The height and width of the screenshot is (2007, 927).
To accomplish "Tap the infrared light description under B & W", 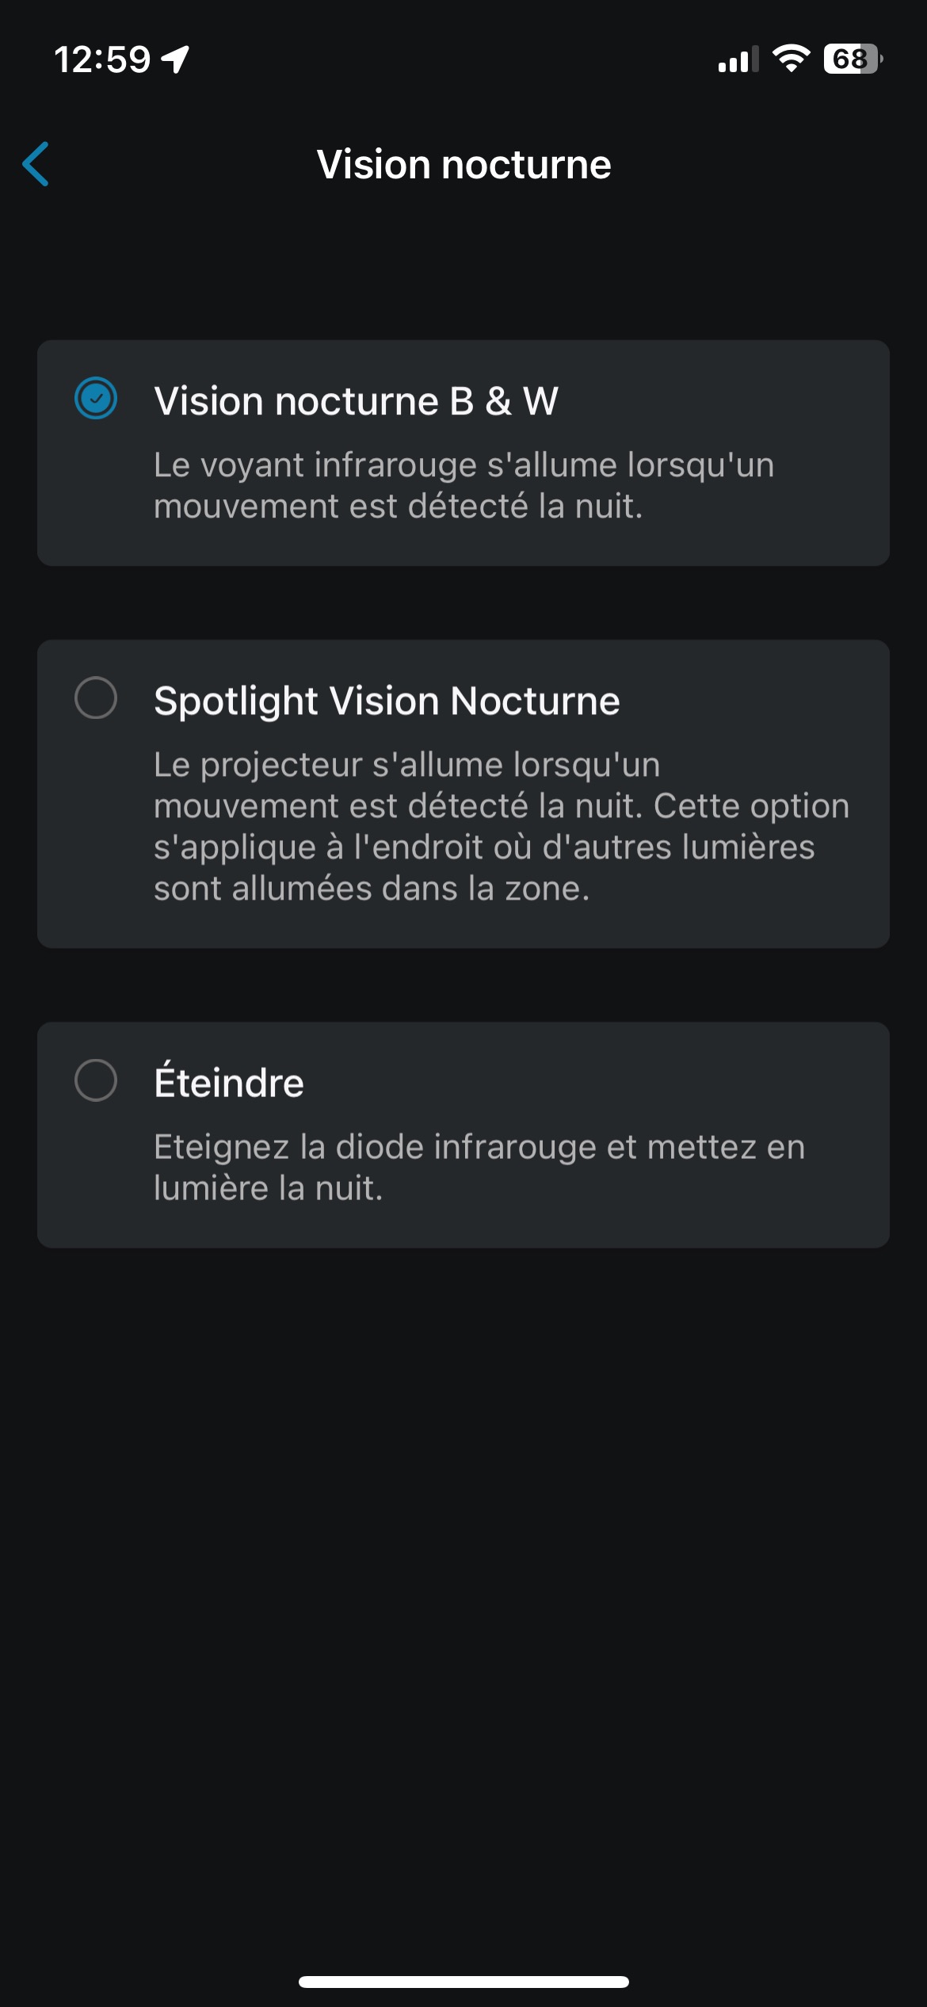I will tap(463, 485).
